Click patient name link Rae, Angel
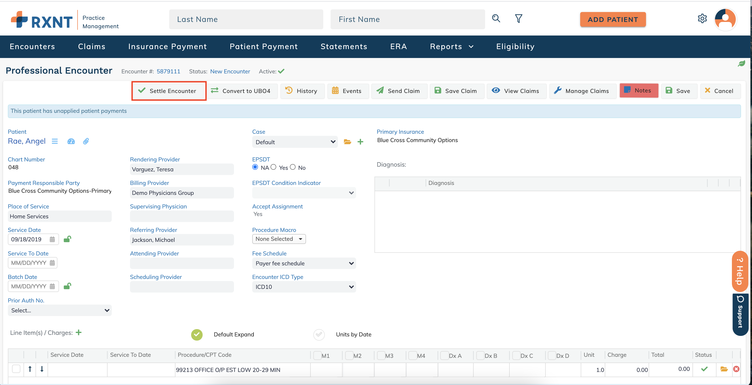Image resolution: width=752 pixels, height=385 pixels. tap(27, 141)
